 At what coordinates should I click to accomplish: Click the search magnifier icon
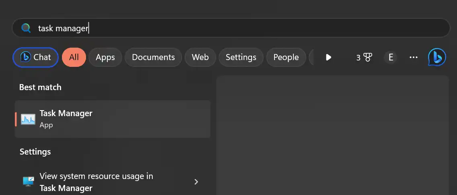26,28
